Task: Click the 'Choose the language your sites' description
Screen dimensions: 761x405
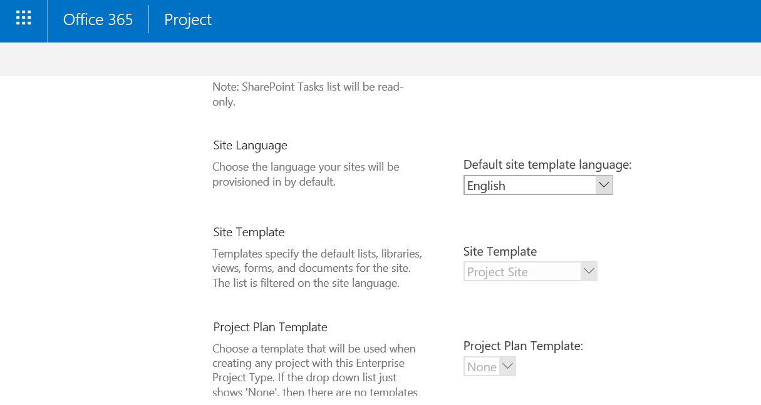Action: 306,174
